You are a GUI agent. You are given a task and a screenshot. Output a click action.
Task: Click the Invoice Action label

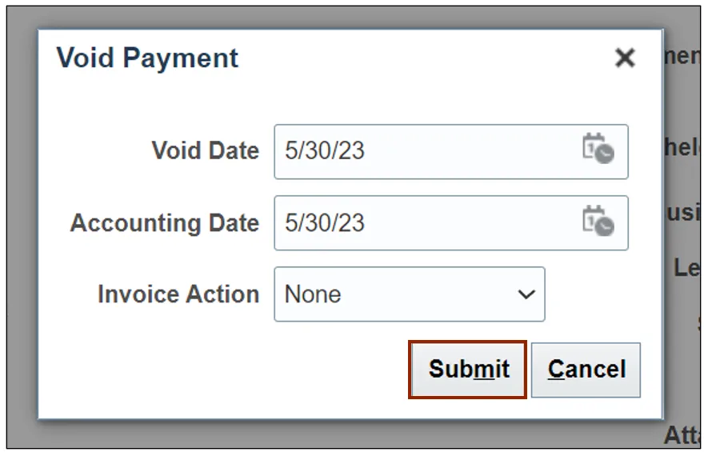coord(178,294)
